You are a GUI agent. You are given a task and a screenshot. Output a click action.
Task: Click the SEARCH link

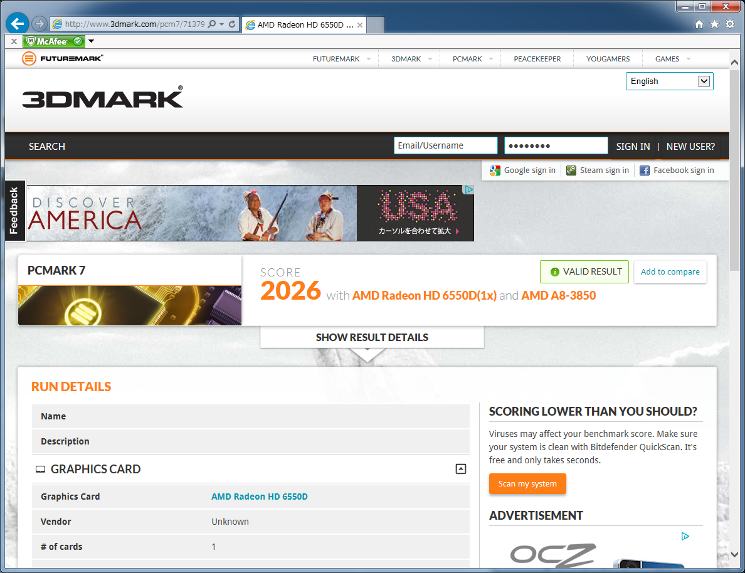tap(46, 146)
